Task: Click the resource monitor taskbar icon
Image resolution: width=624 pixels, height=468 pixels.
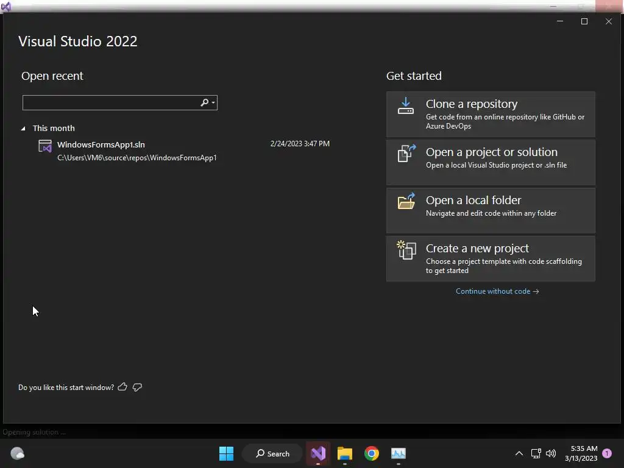Action: [399, 453]
